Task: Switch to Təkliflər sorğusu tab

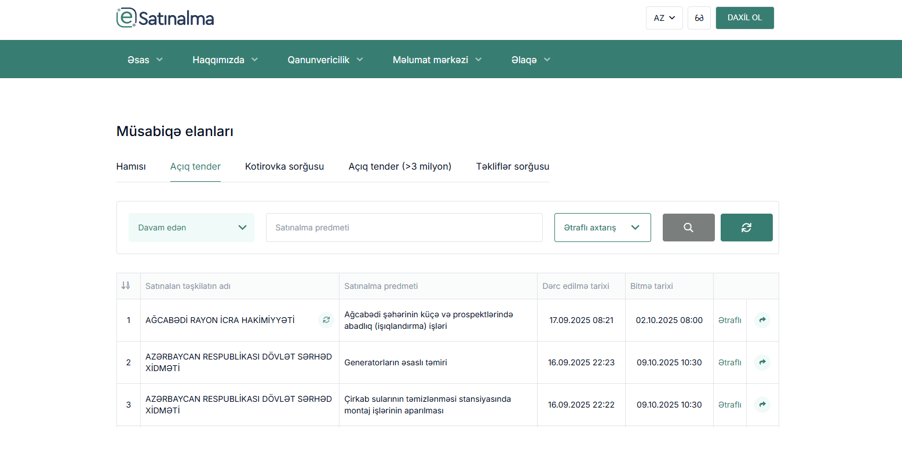Action: (513, 167)
